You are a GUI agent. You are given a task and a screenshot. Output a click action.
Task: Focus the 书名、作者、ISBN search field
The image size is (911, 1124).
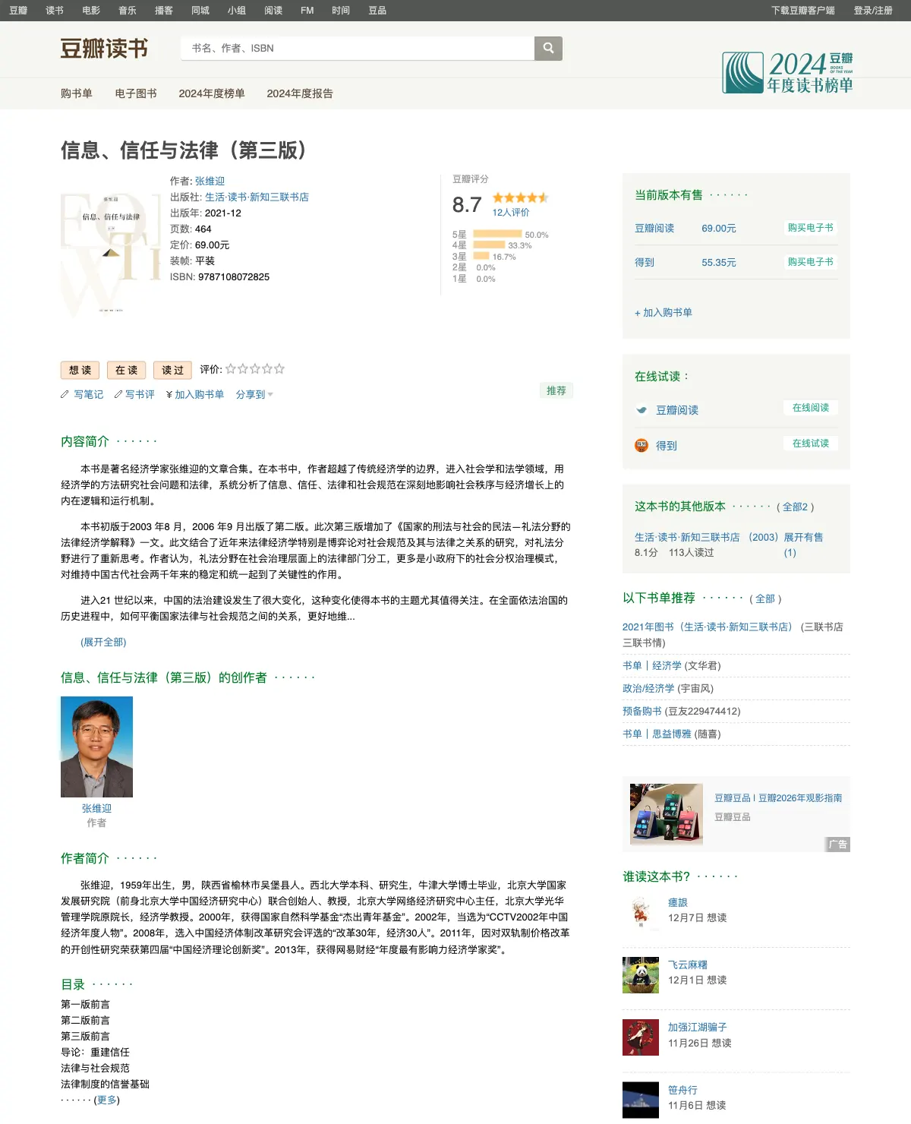click(x=358, y=48)
